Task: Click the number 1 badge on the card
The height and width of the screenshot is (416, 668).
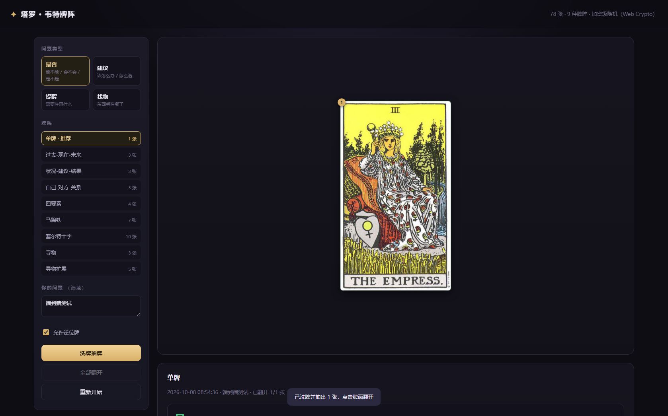Action: pos(341,102)
